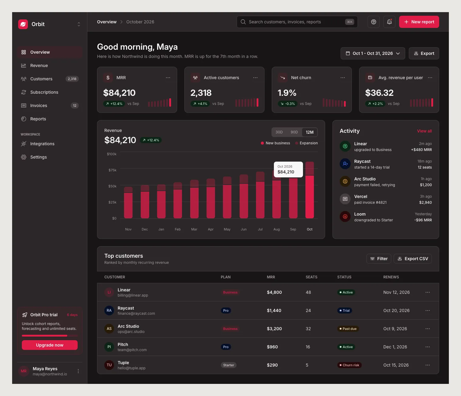Select the 12M chart range

[310, 132]
